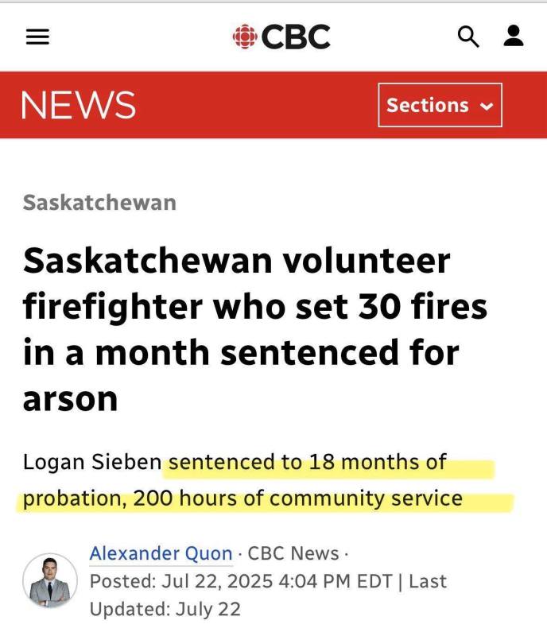547x636 pixels.
Task: Open search with the magnifier icon
Action: pos(468,37)
